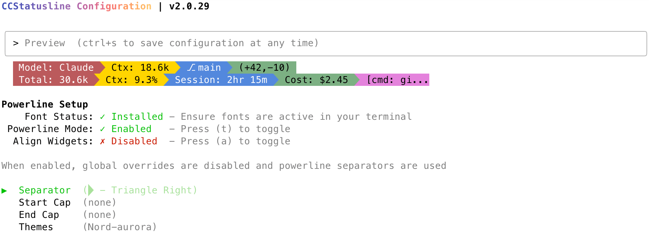649x241 pixels.
Task: Click the Triangle Right value text
Action: tap(152, 190)
